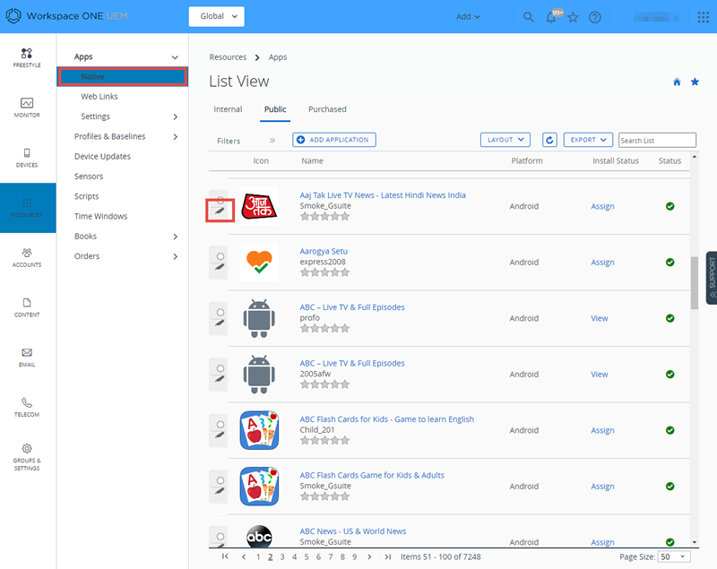Expand the Settings submenu

click(x=176, y=117)
